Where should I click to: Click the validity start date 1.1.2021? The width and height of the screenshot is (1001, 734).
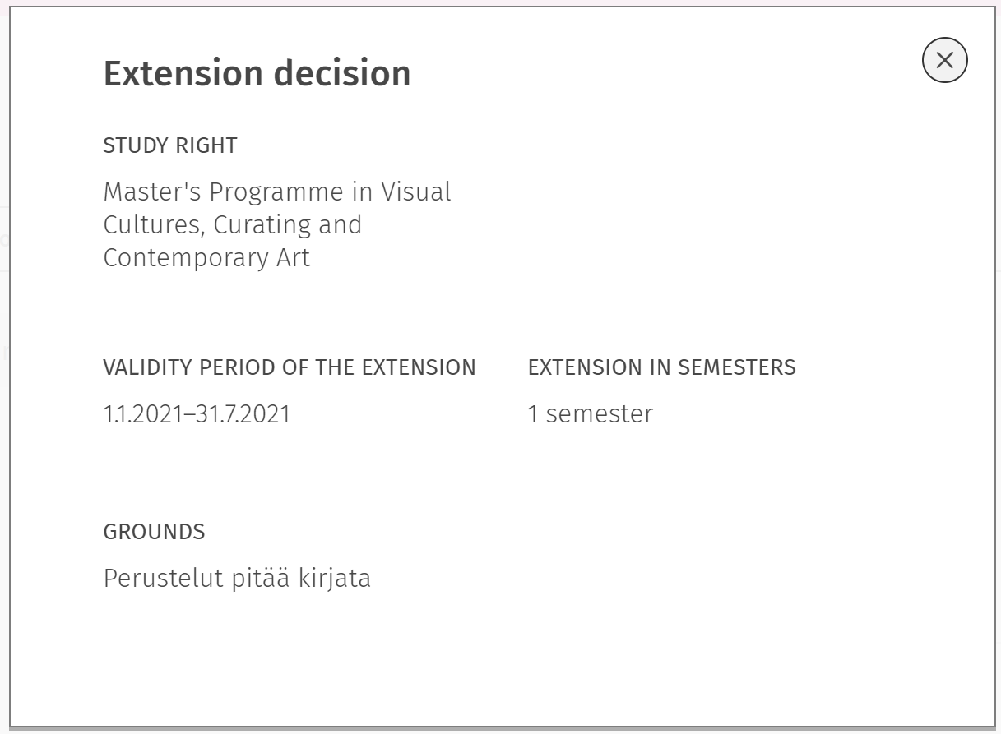click(142, 413)
